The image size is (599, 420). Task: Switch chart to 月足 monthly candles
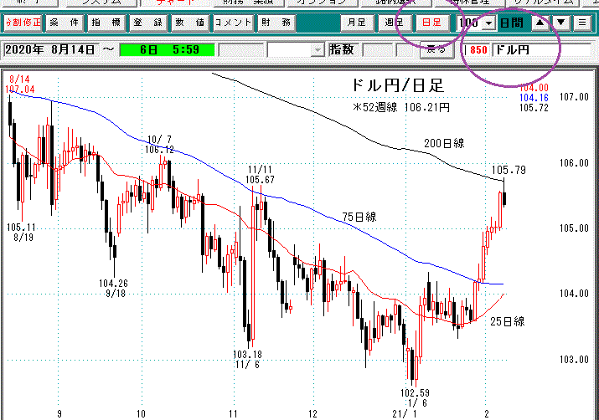[356, 23]
